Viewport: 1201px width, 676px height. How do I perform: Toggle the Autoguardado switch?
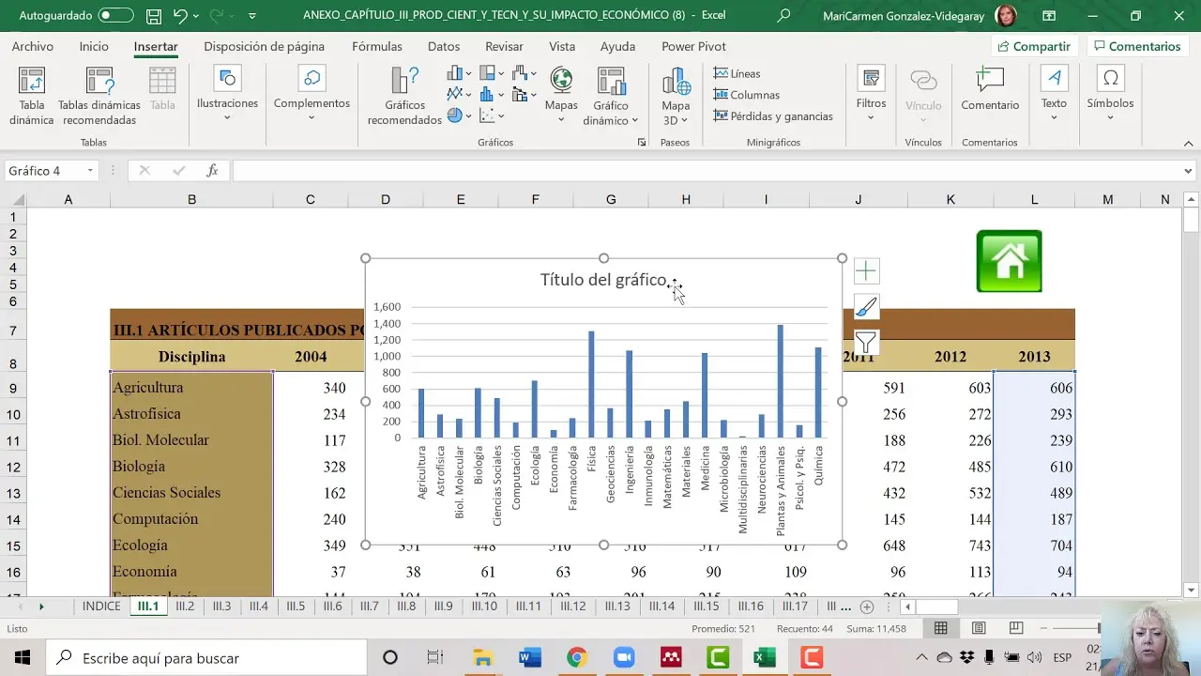tap(115, 16)
